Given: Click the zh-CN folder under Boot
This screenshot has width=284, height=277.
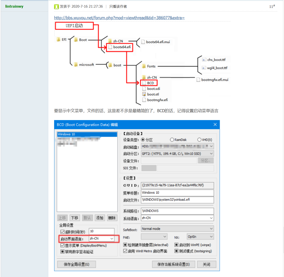Looking at the screenshot, I should [x=115, y=41].
